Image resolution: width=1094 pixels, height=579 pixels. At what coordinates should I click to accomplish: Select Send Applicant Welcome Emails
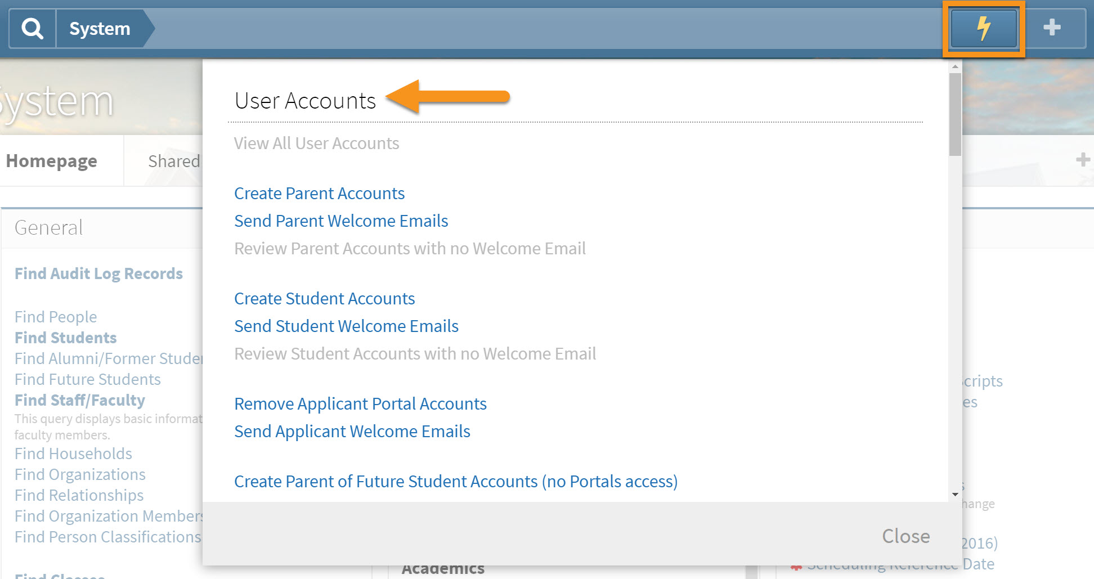click(352, 431)
